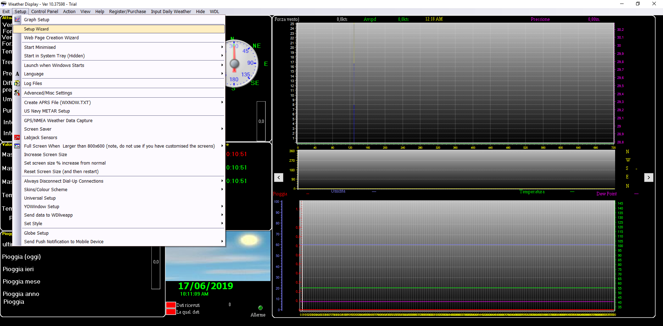Click the green Allarme indicator light
Image resolution: width=663 pixels, height=326 pixels.
tap(260, 308)
